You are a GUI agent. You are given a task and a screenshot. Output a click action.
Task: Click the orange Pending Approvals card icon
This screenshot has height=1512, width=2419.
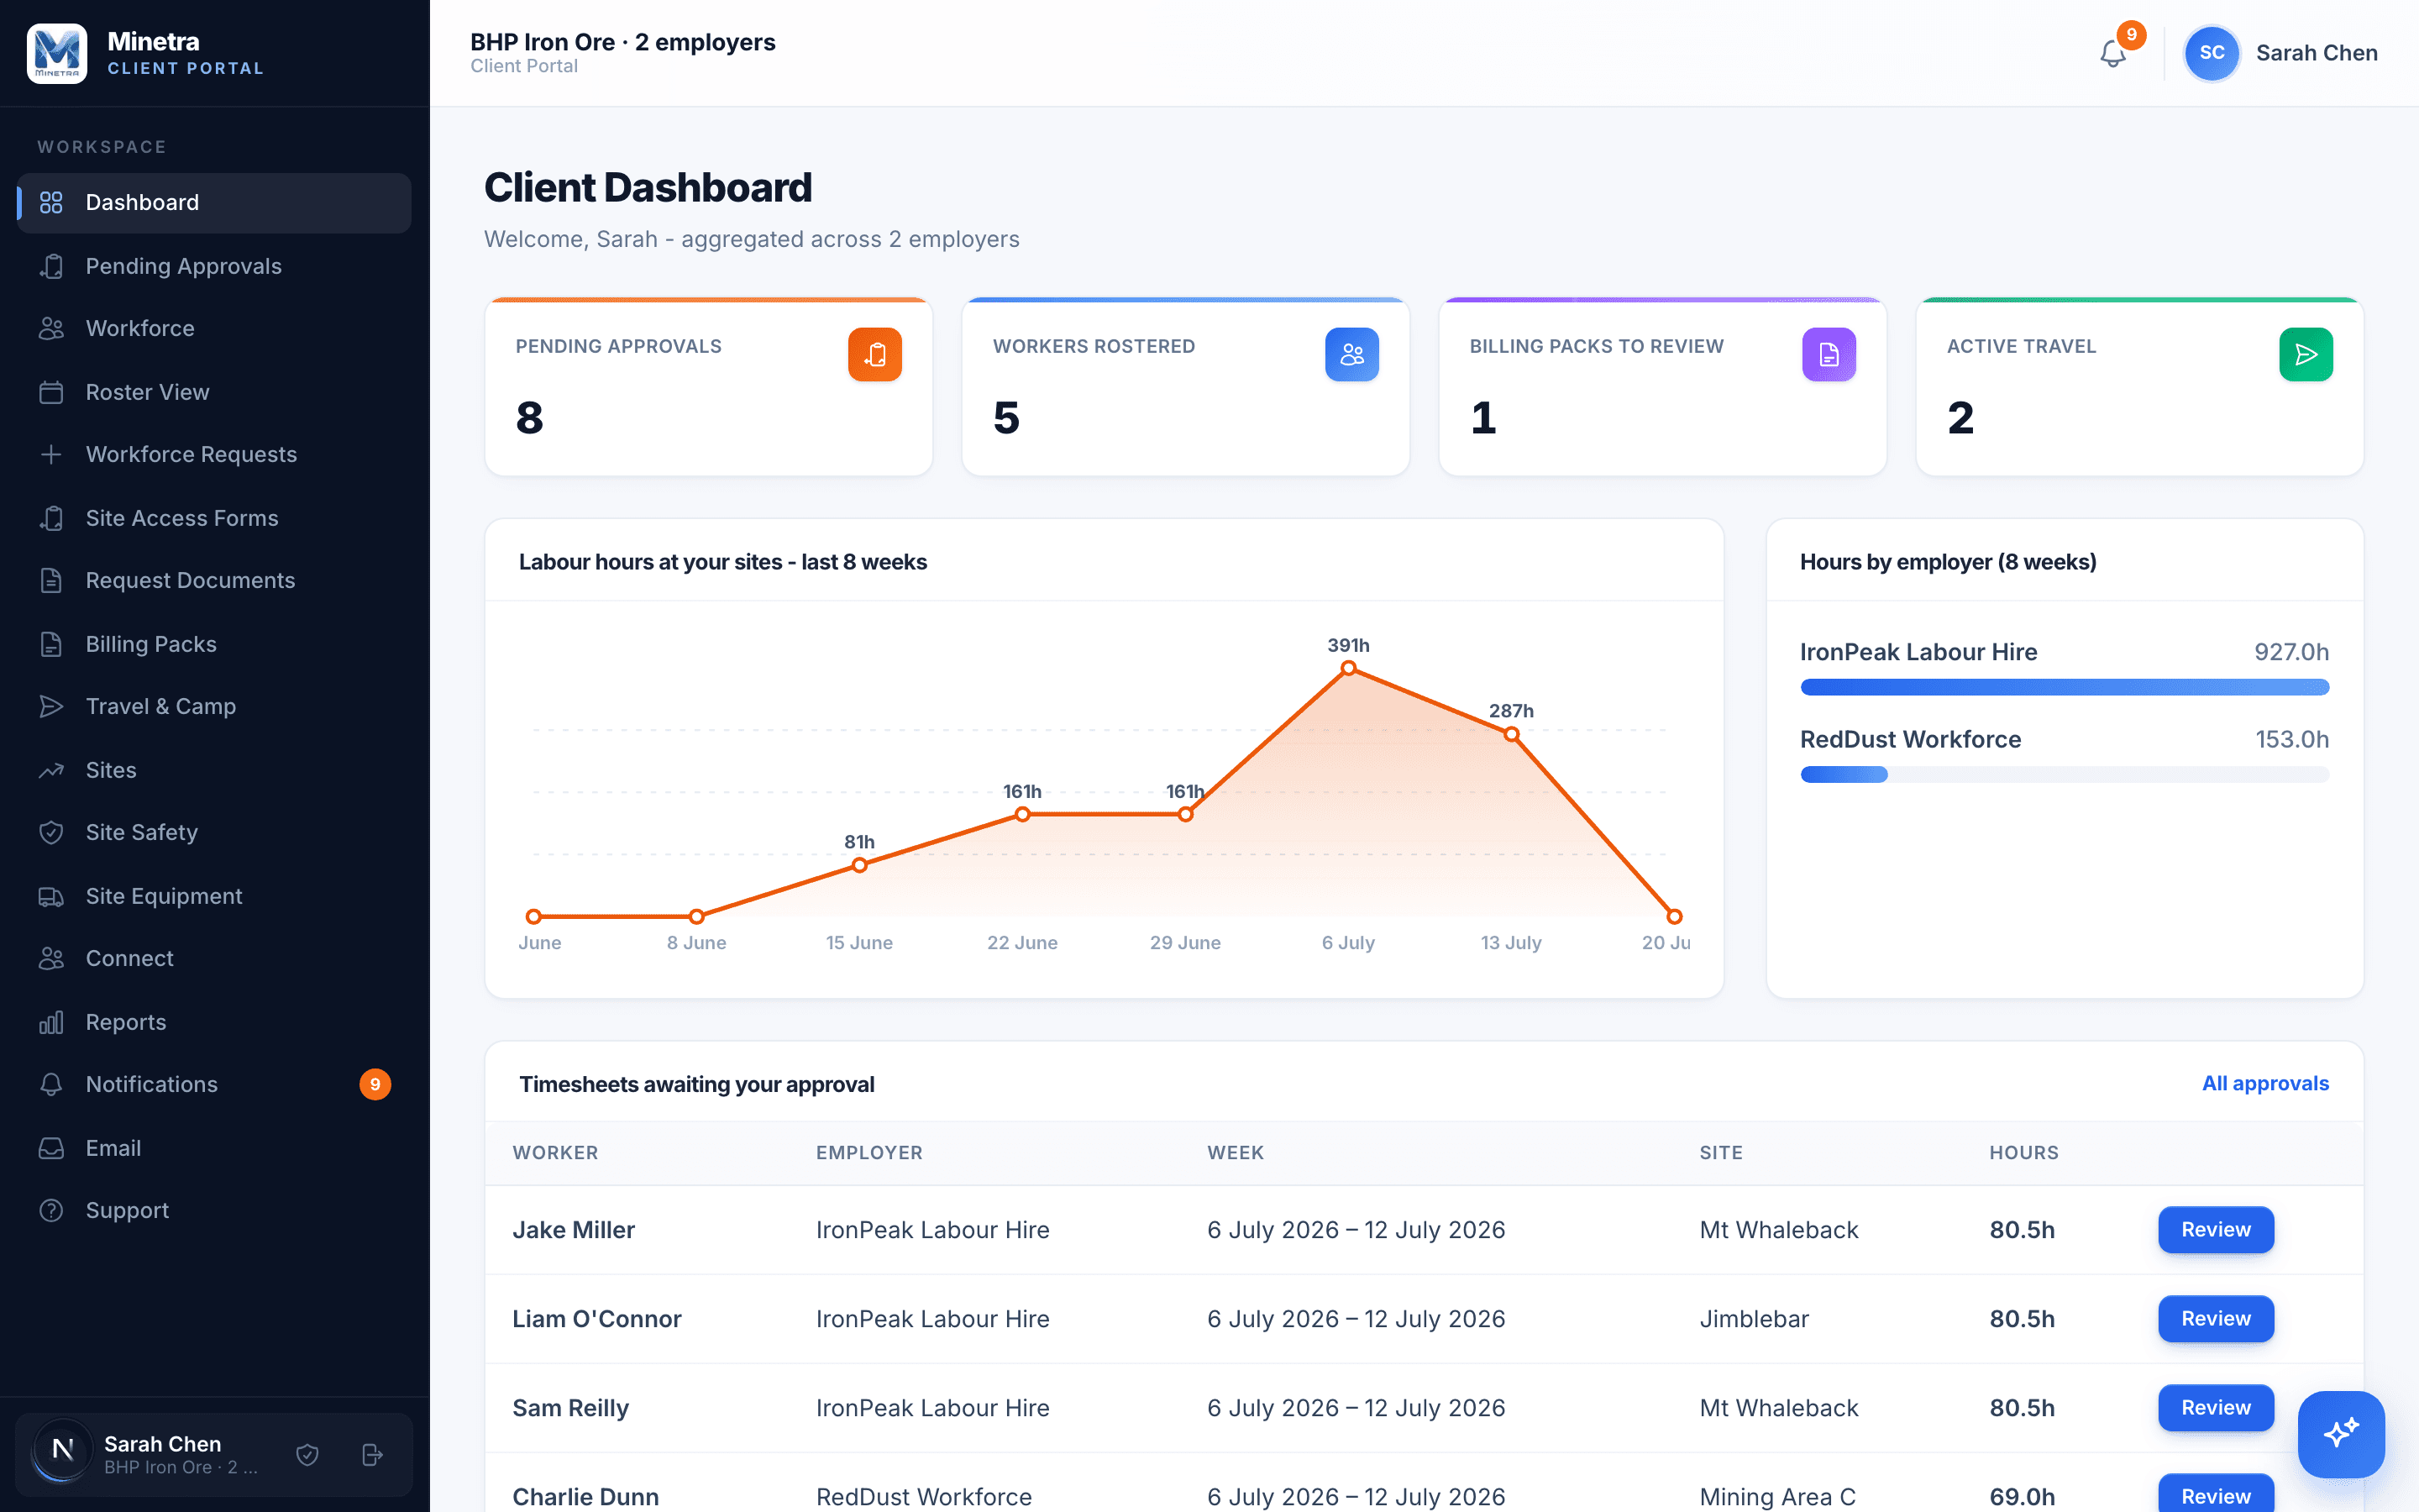click(874, 354)
